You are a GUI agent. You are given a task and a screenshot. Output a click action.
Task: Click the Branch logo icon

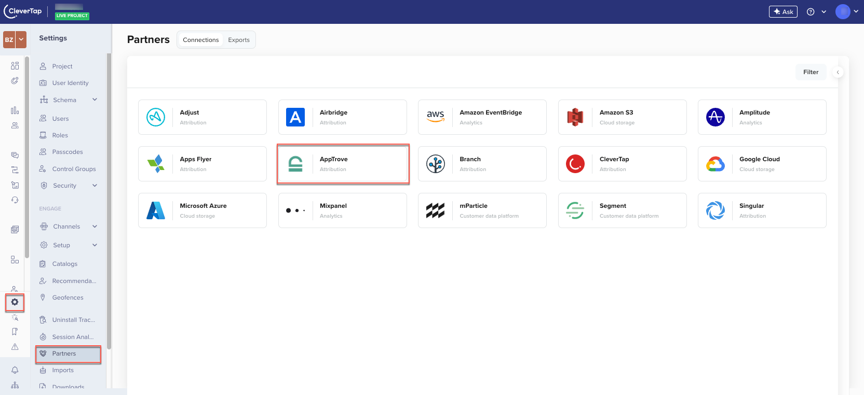pos(436,164)
